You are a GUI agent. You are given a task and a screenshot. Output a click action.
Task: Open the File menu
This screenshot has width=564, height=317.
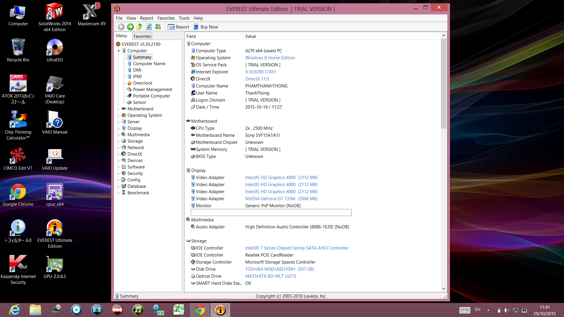(119, 18)
